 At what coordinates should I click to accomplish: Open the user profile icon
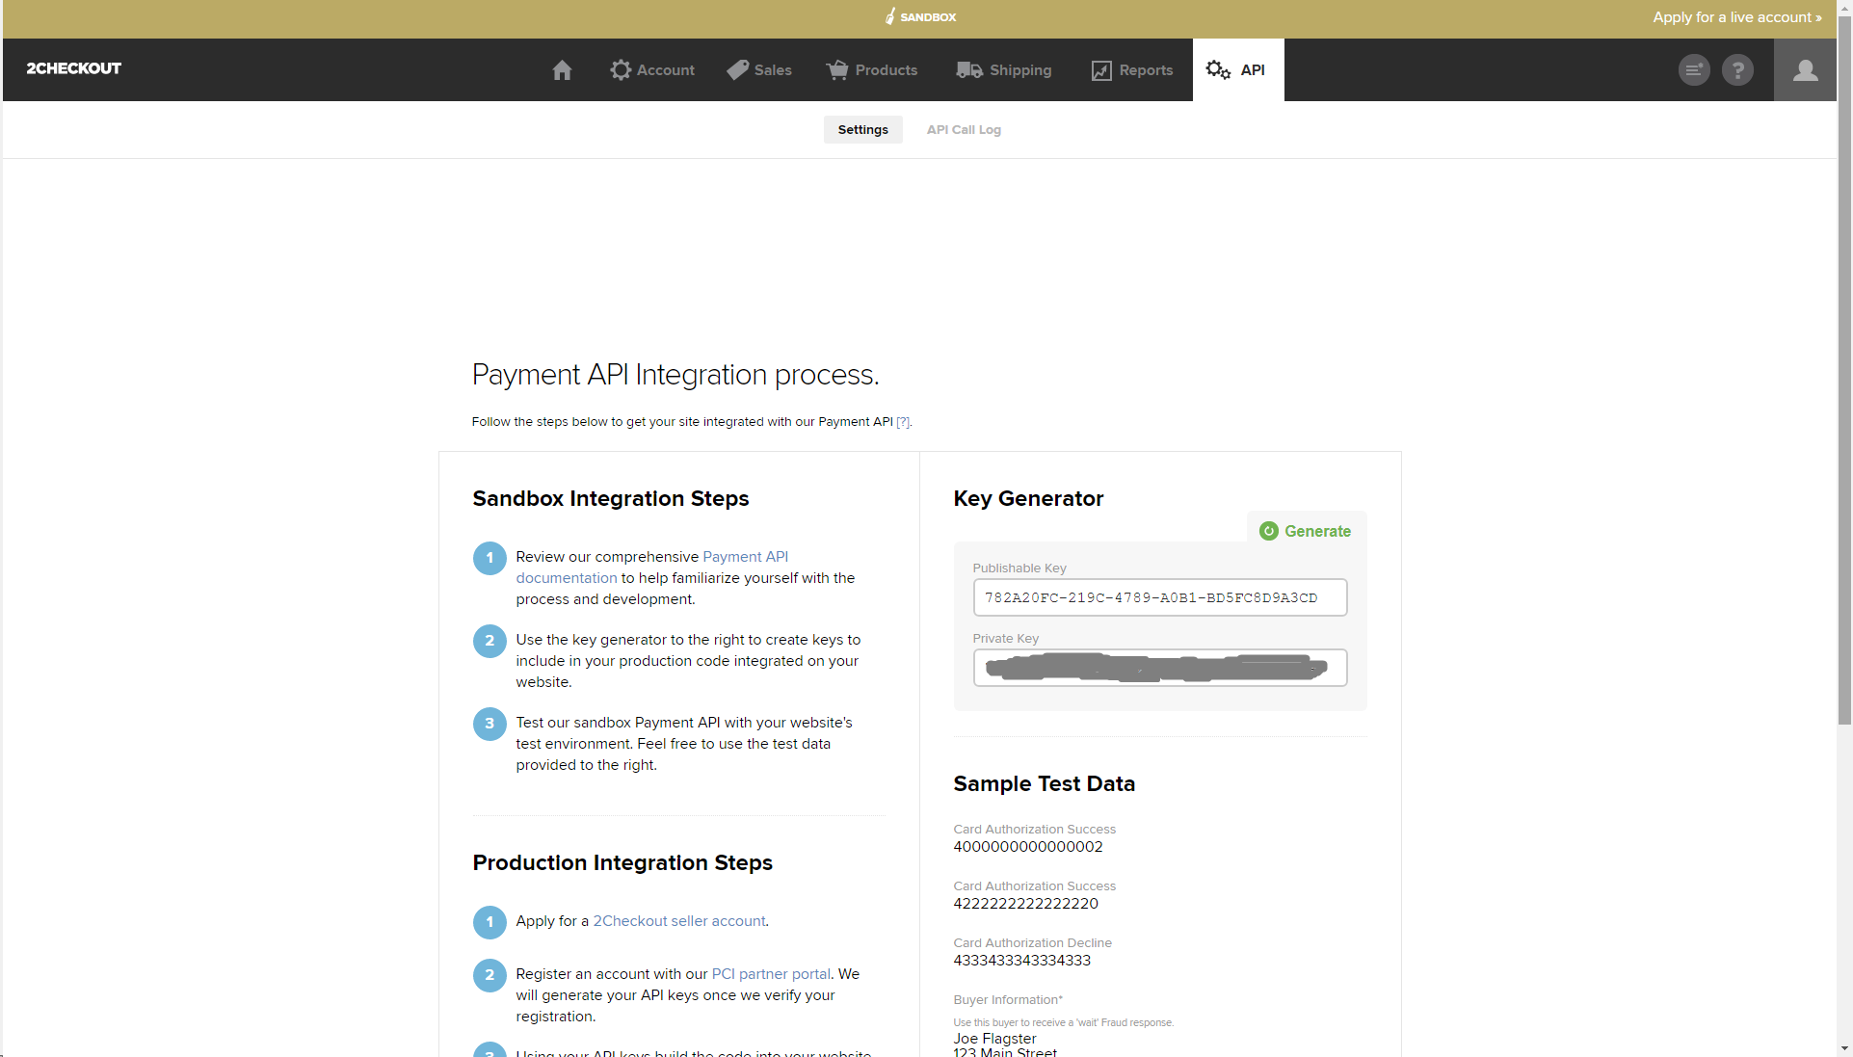click(1805, 69)
